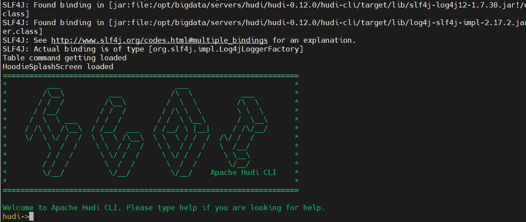Click the 'Apache Hudi CLI' banner text
The image size is (526, 222).
click(x=243, y=173)
